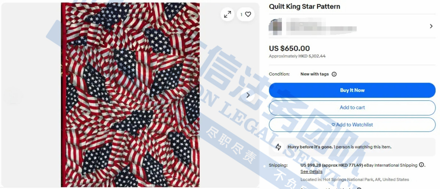This screenshot has height=189, width=440.
Task: Click the Quilt King Star Pattern title
Action: click(x=304, y=7)
